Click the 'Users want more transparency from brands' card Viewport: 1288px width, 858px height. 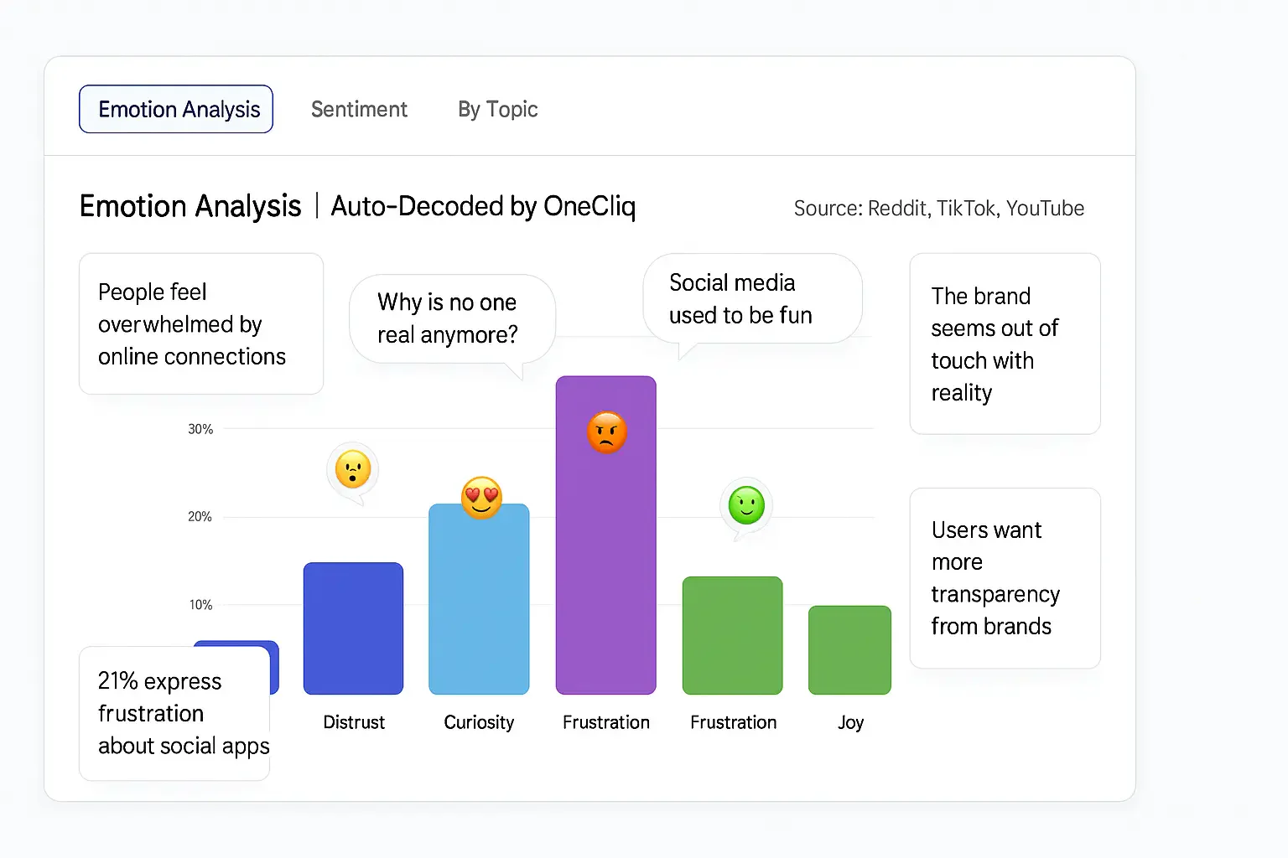1004,578
